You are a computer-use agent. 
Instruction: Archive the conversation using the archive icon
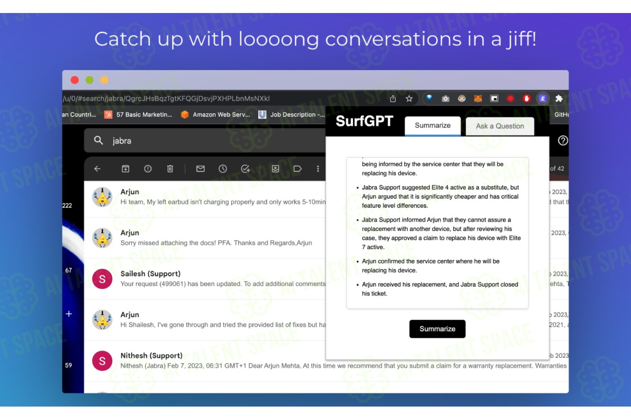tap(125, 169)
